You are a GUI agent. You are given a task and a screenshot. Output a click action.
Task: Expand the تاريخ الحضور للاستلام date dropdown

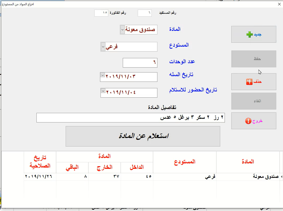coord(103,91)
